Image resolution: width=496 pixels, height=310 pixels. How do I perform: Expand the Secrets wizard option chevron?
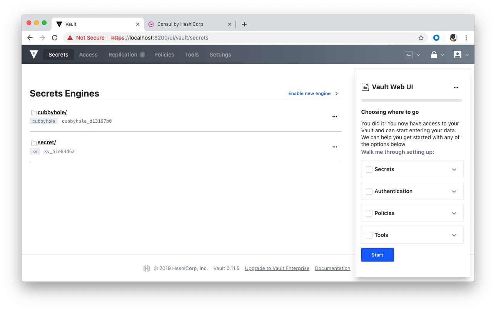pos(454,170)
